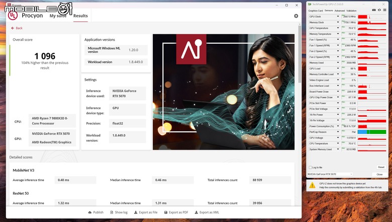Open Memory Used sensor dropdown
392x222 pixels.
point(338,62)
